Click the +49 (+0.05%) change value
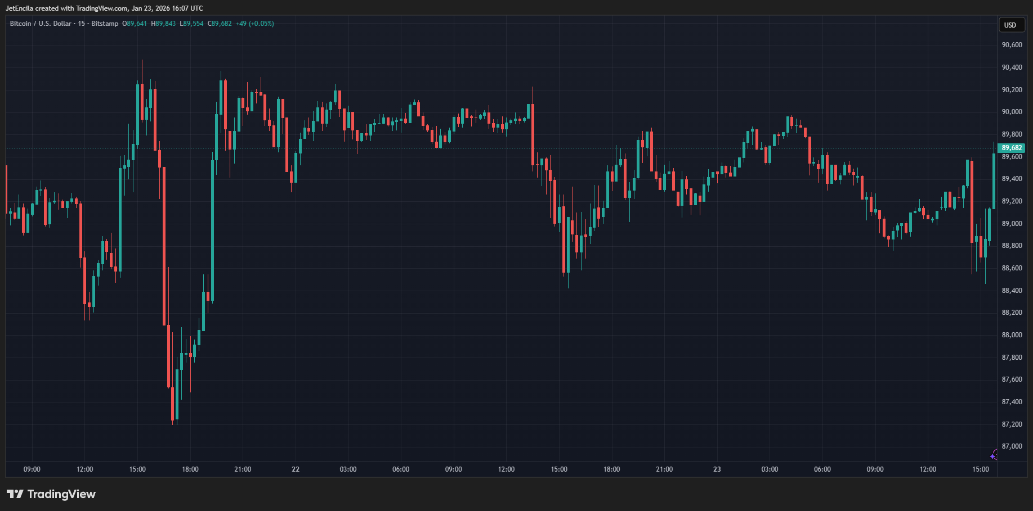Image resolution: width=1033 pixels, height=511 pixels. 254,24
